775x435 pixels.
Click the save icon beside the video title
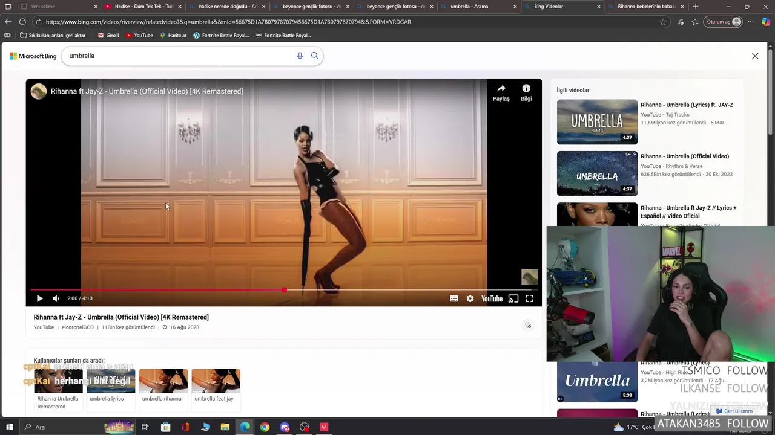[x=528, y=326]
